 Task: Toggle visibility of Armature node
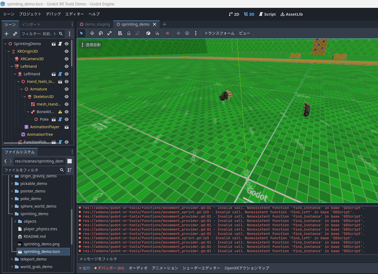click(66, 89)
